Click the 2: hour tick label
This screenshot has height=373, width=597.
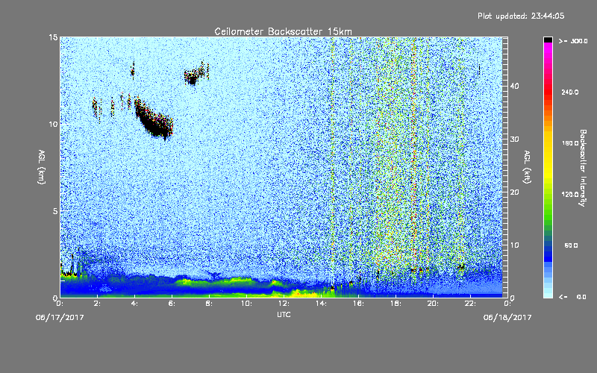(x=97, y=304)
